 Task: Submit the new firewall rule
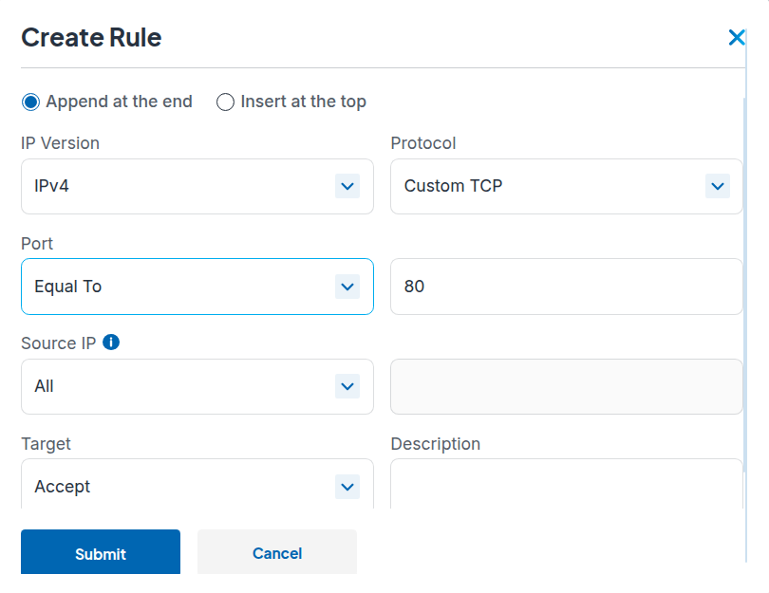[101, 553]
